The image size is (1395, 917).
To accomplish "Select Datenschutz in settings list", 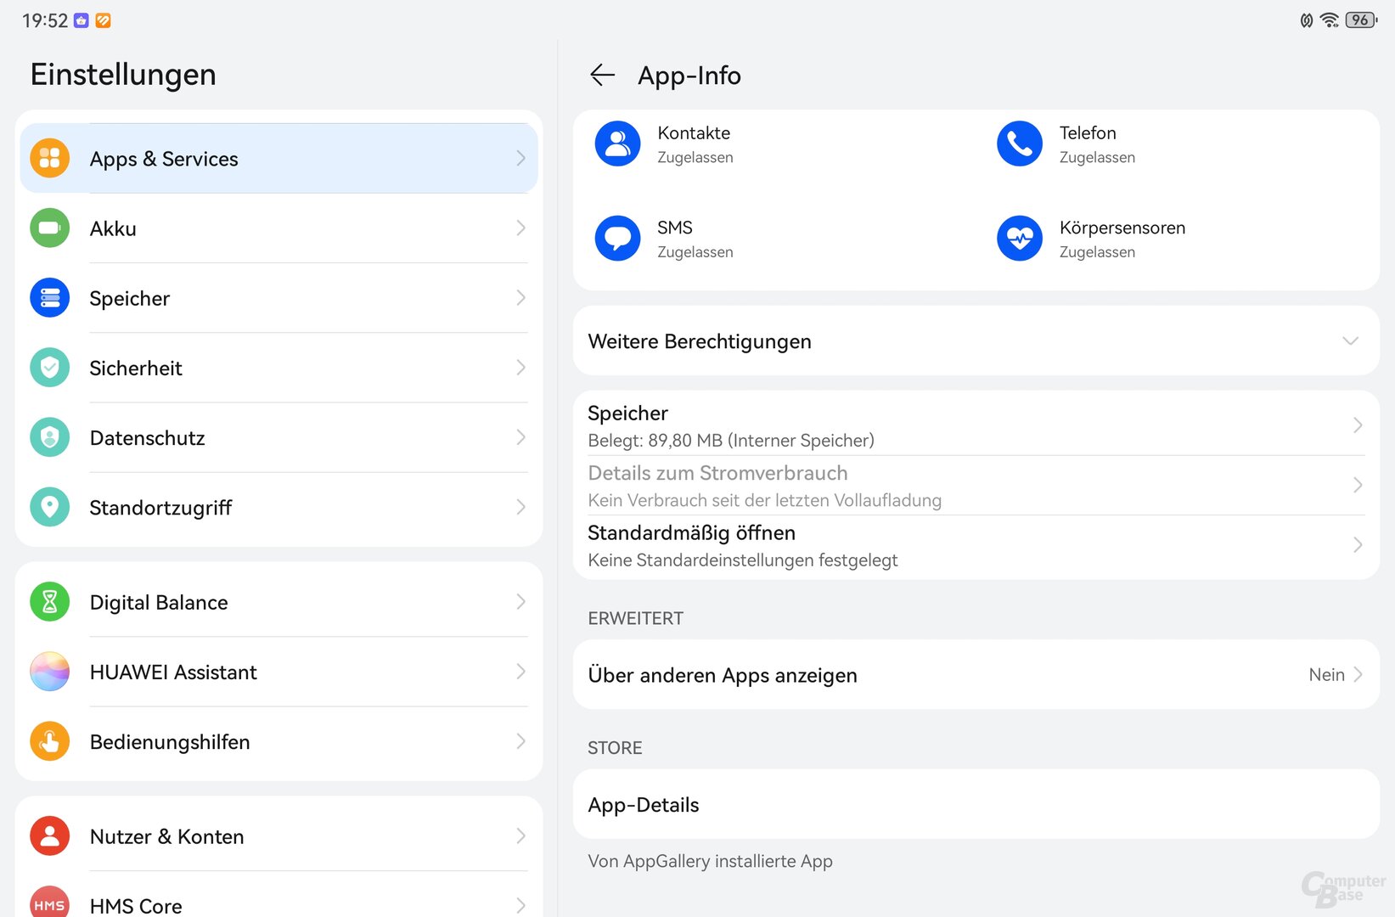I will pyautogui.click(x=278, y=437).
